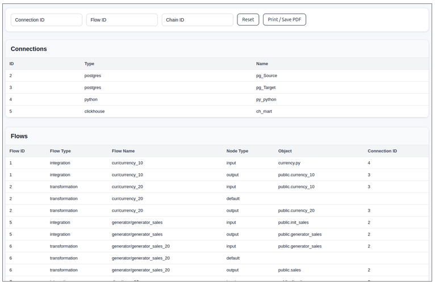Click Print / Save PDF button
Image resolution: width=435 pixels, height=285 pixels.
[x=285, y=20]
